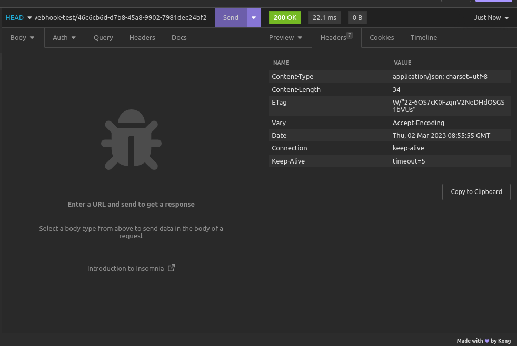Click the external link icon beside Introduction to Insomnia
The image size is (517, 346).
[x=171, y=268]
